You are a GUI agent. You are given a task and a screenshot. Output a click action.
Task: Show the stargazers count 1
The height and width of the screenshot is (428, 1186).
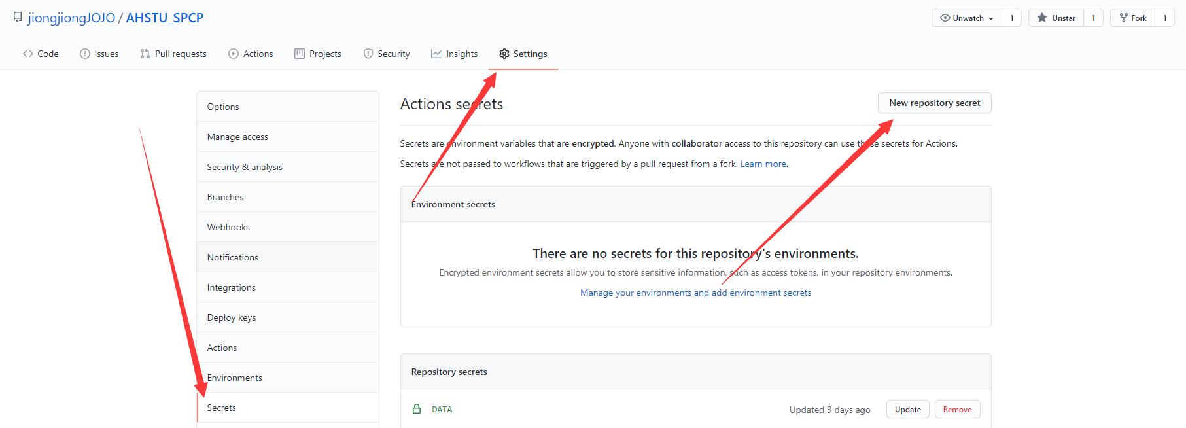1093,18
